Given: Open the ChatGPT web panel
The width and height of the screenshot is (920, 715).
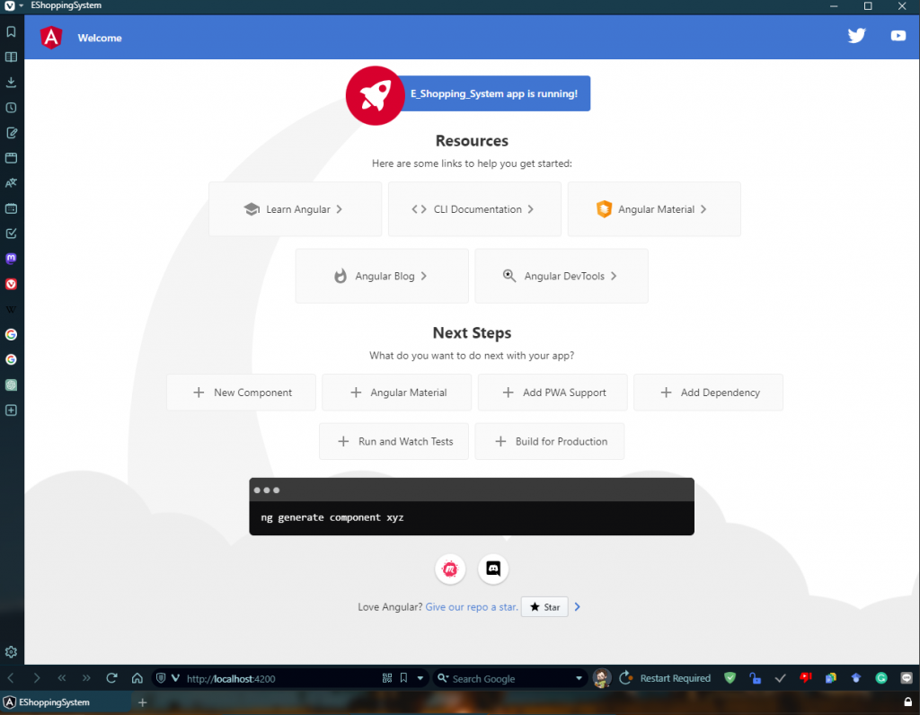Looking at the screenshot, I should coord(11,384).
